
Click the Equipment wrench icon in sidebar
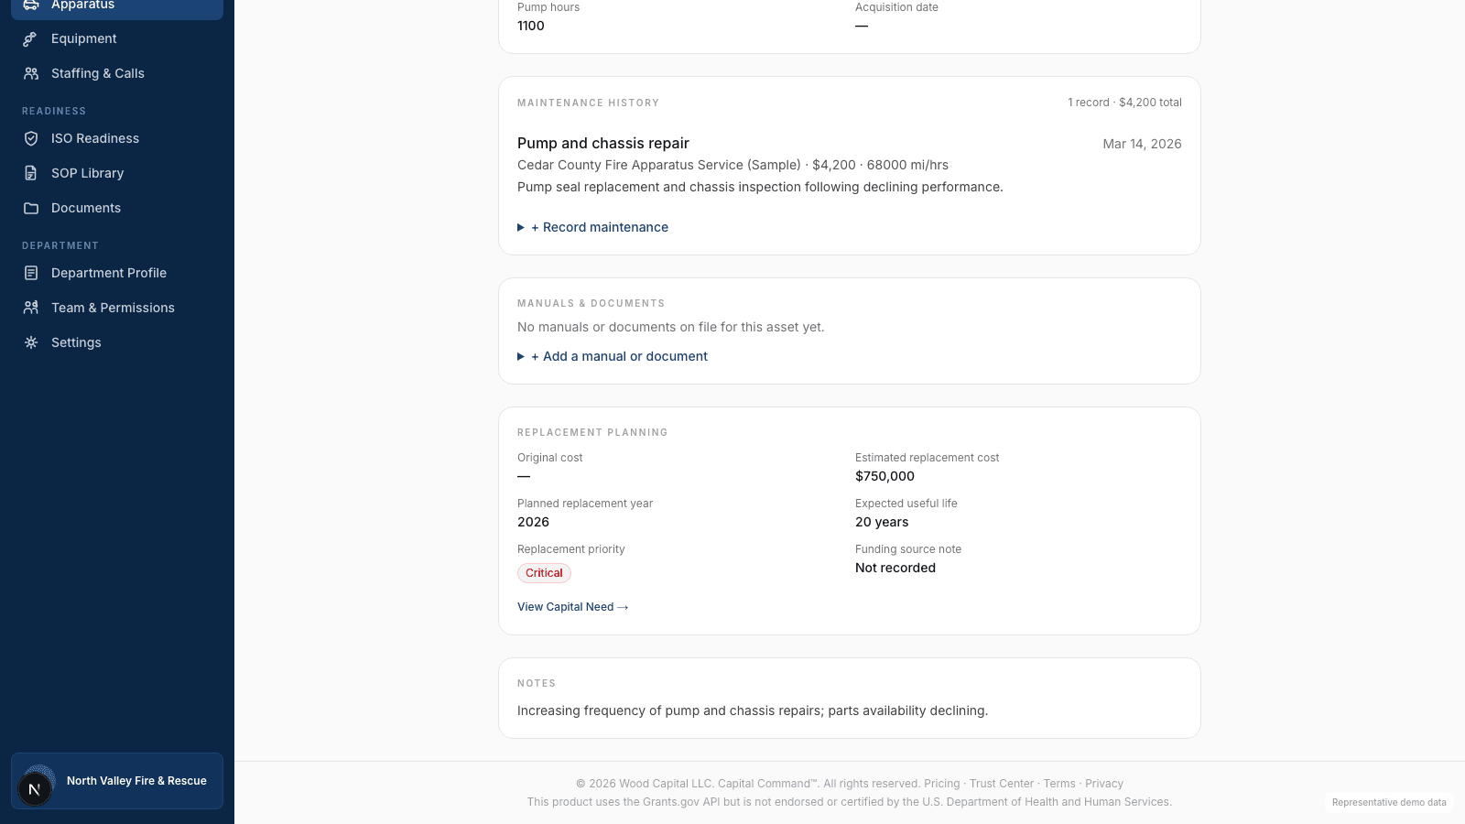tap(31, 38)
